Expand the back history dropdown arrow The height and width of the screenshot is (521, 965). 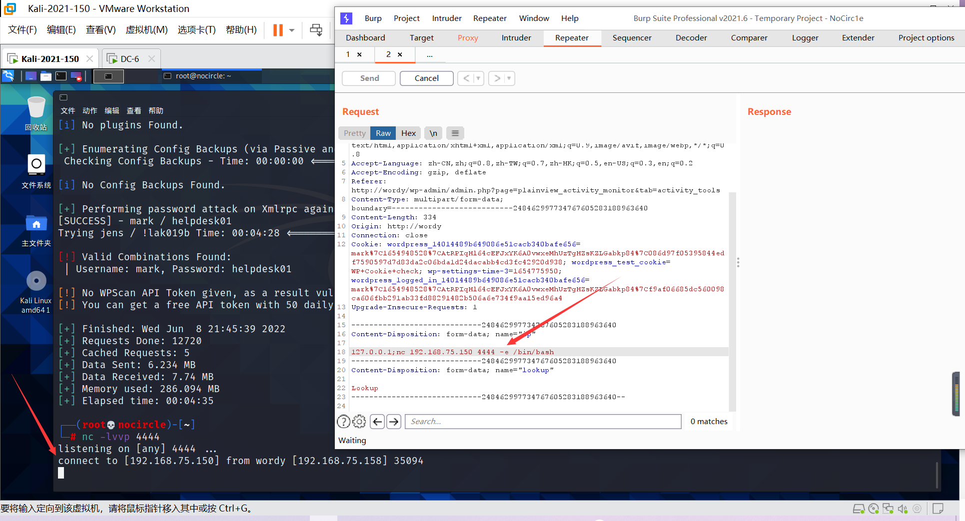(x=478, y=78)
